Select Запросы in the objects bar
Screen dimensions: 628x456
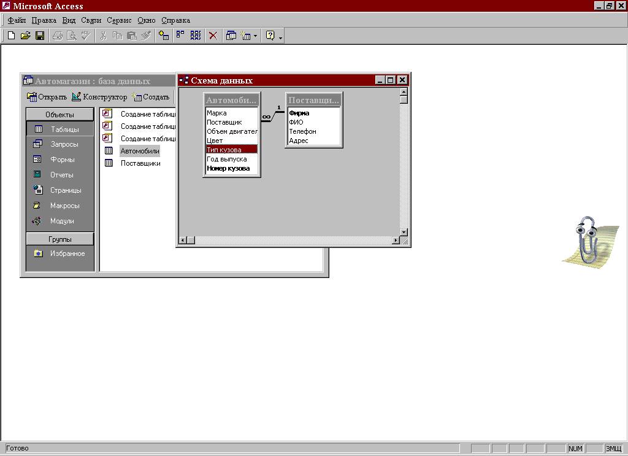click(59, 144)
